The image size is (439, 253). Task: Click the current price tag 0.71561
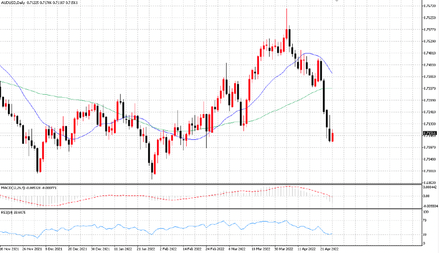430,133
